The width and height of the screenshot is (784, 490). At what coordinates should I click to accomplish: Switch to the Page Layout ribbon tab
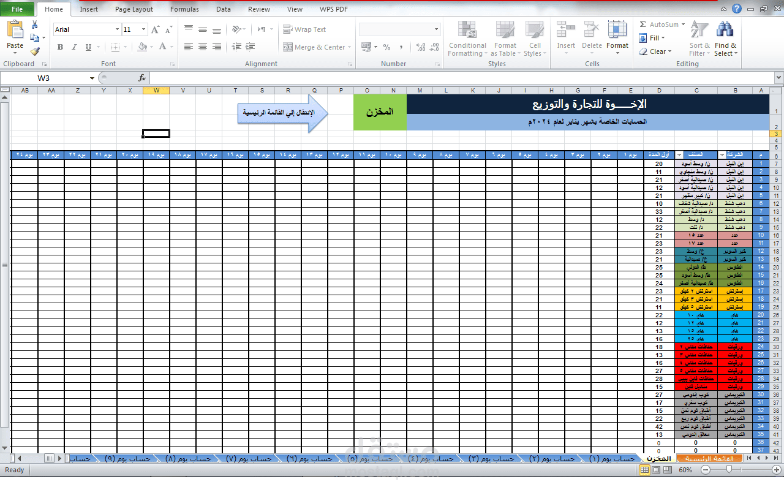point(134,9)
